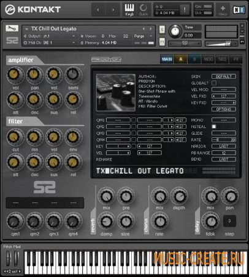Screen dimensions: 249x277
Task: Select next instrument arrow beside TX Chill Out Legato
Action: pyautogui.click(x=151, y=29)
